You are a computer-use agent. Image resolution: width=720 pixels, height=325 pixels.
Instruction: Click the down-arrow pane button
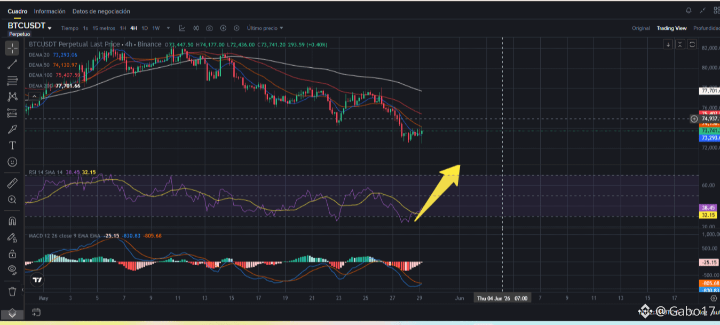(x=668, y=44)
